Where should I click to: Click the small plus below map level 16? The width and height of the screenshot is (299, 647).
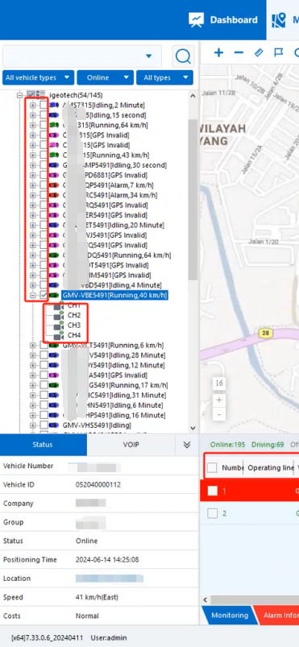(219, 400)
